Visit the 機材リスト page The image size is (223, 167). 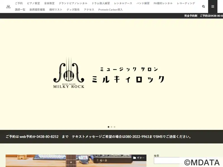coord(56,10)
